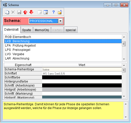Select LAR Abrechnung row
Screen dimensions: 131x123
63,58
